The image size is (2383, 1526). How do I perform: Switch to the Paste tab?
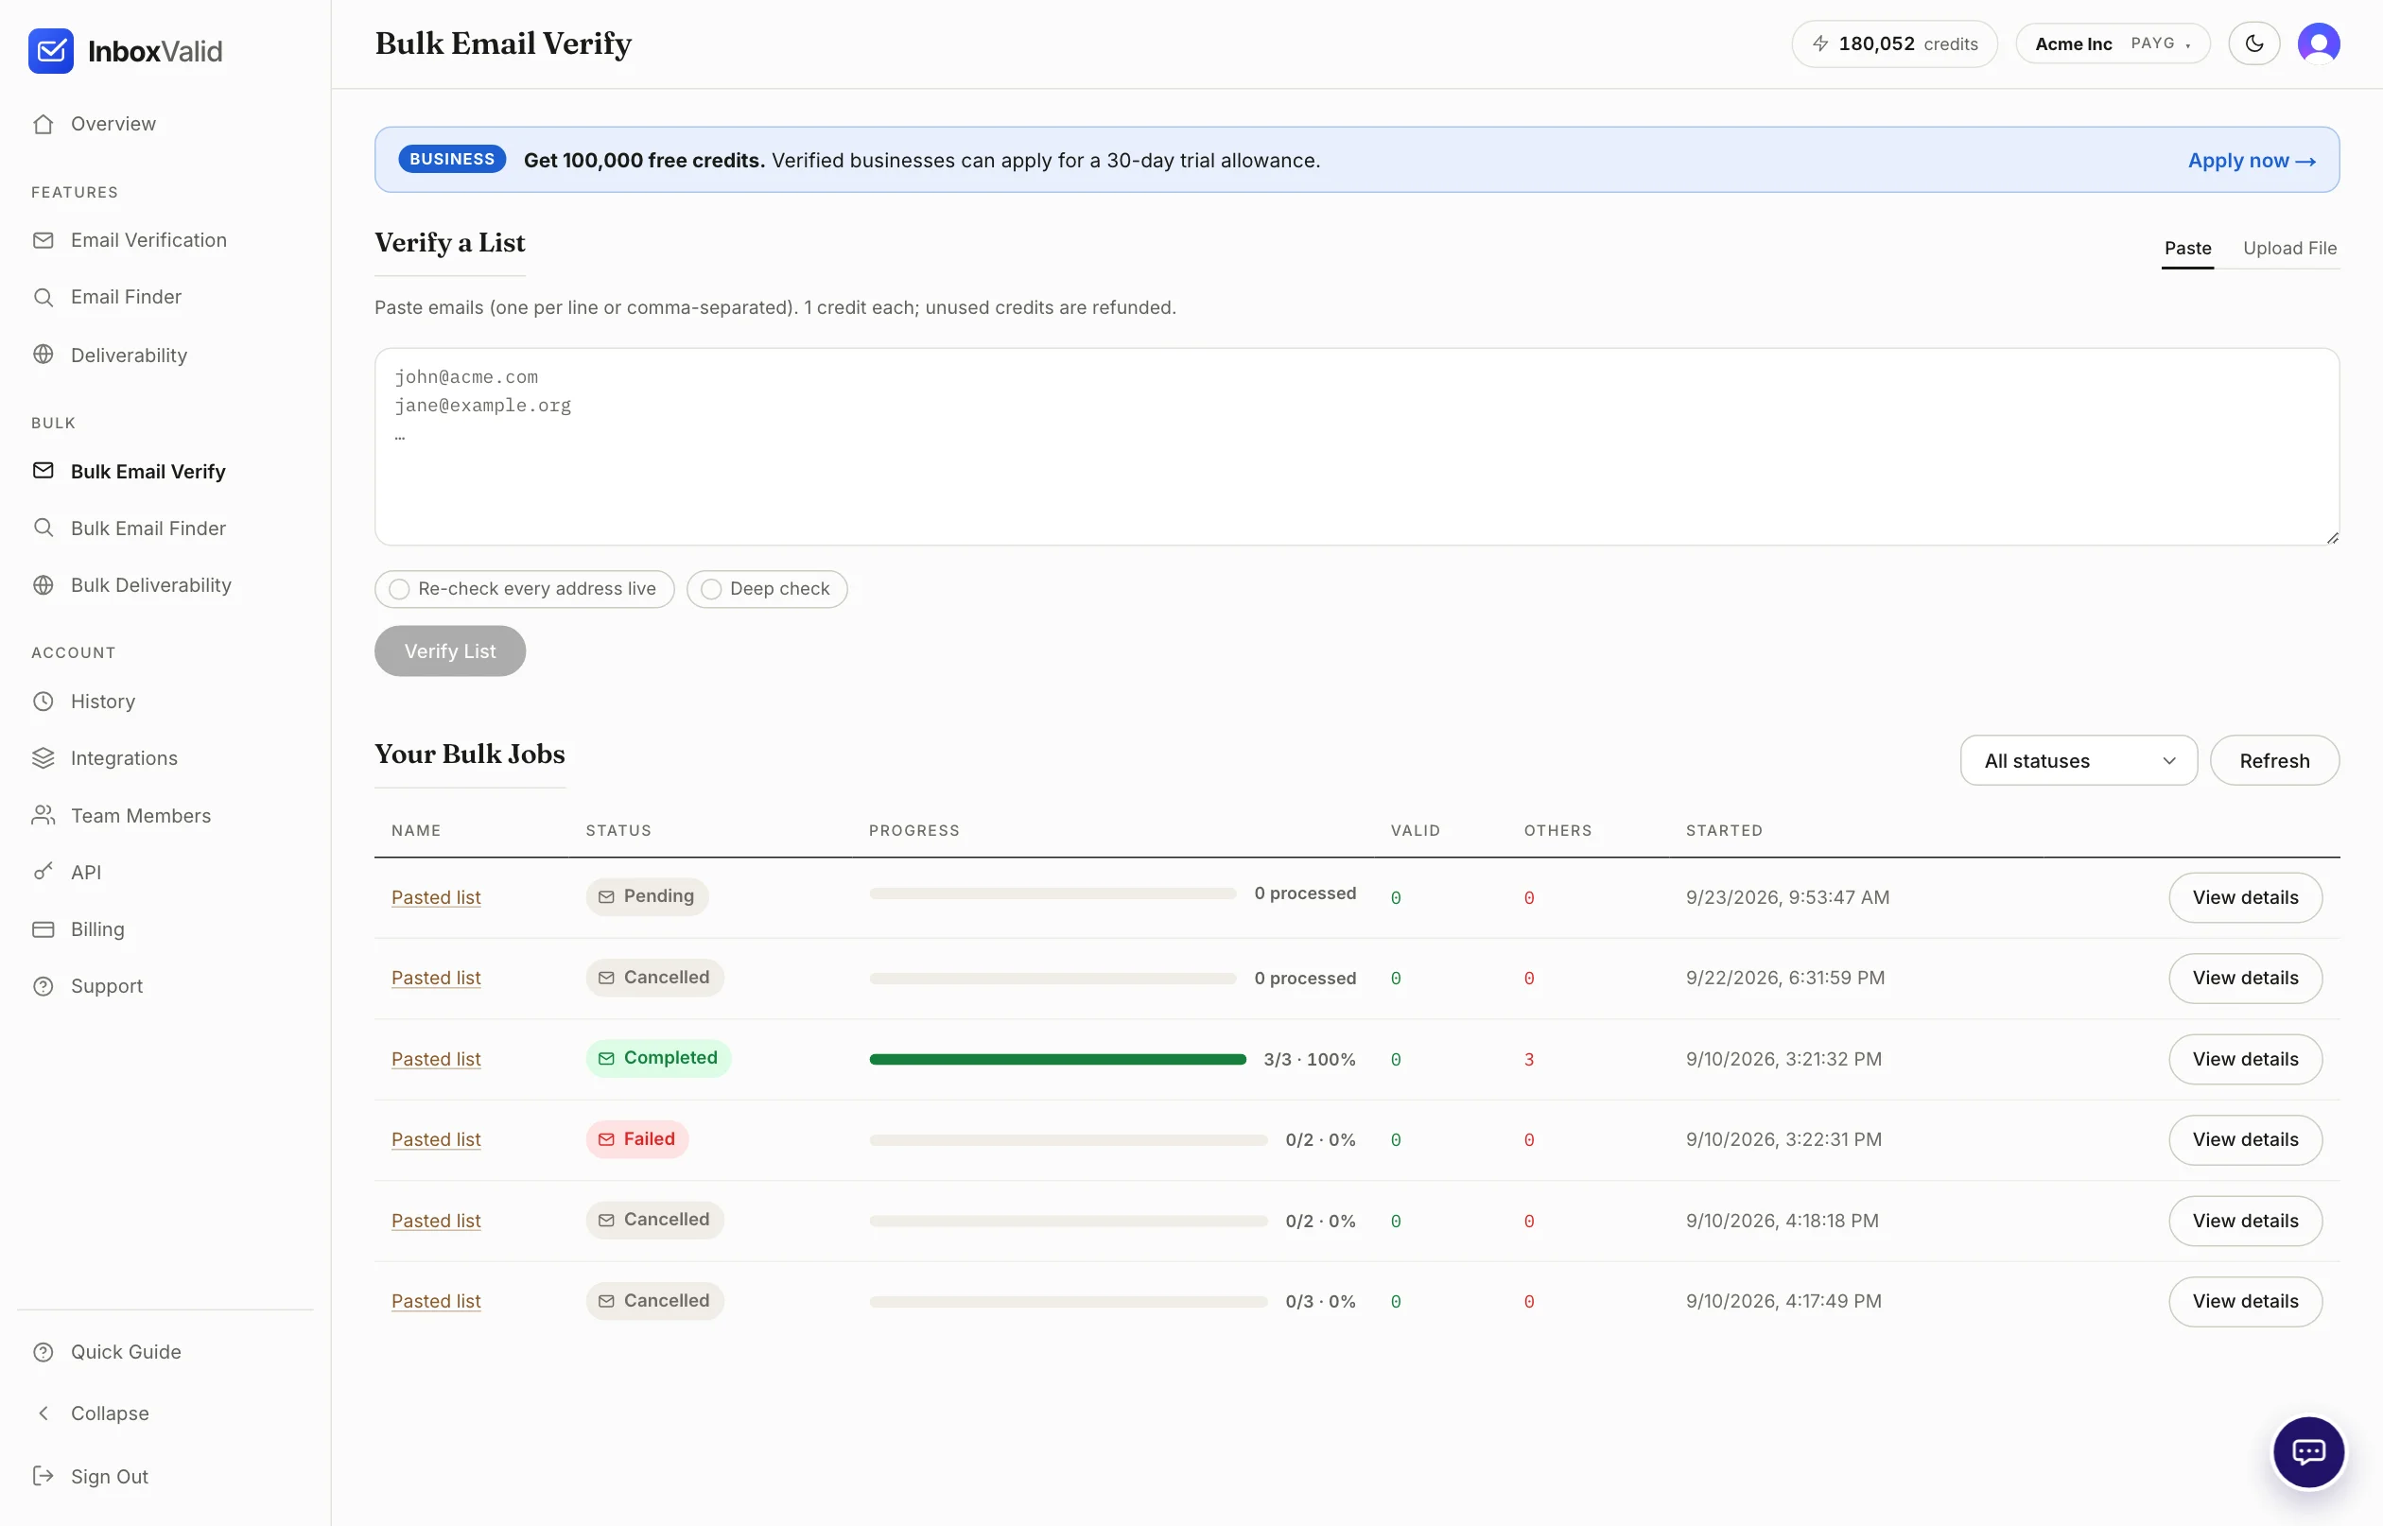(2188, 249)
